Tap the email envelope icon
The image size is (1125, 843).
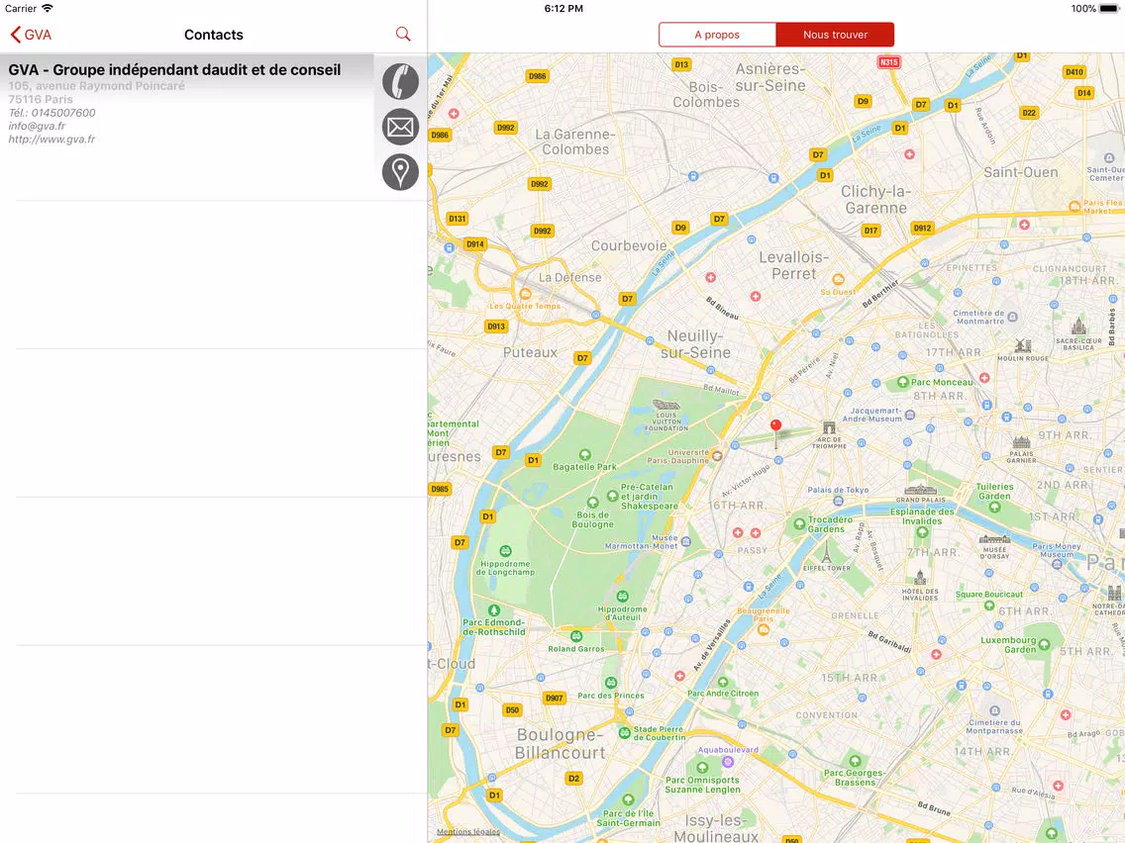[400, 127]
